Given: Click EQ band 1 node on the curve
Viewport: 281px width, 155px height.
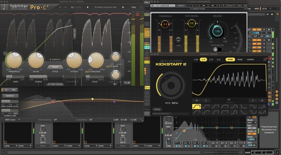Looking at the screenshot, I should click(184, 131).
